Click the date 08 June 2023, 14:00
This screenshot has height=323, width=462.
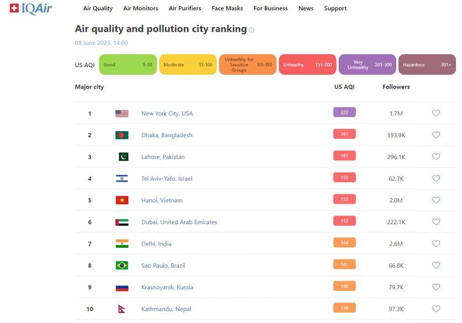(101, 43)
